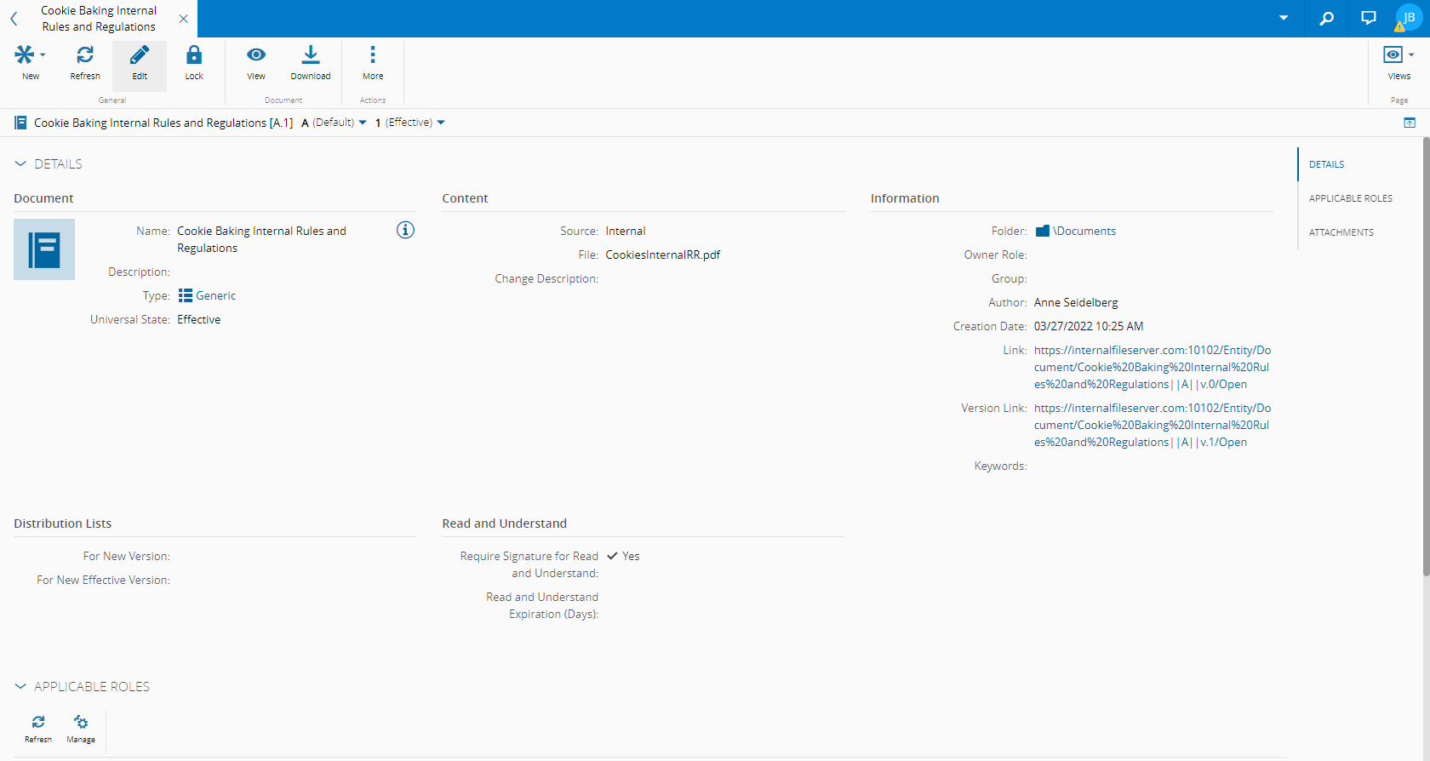Image resolution: width=1430 pixels, height=761 pixels.
Task: Collapse the APPLICABLE ROLES section
Action: [x=21, y=686]
